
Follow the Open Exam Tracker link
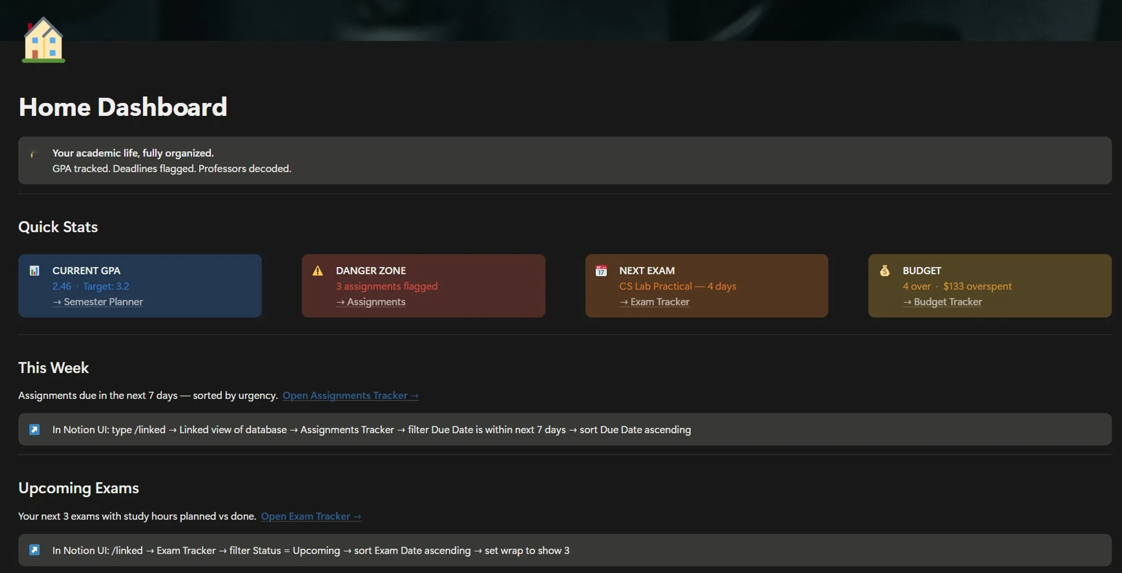[311, 516]
